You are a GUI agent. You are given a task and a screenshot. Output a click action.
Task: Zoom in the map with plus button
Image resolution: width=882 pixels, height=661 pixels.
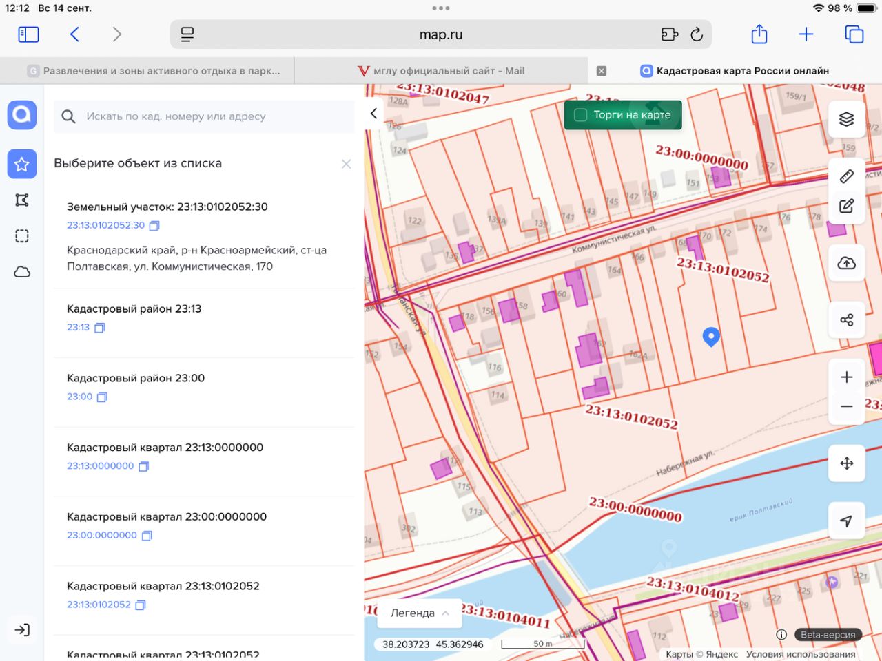pyautogui.click(x=846, y=377)
